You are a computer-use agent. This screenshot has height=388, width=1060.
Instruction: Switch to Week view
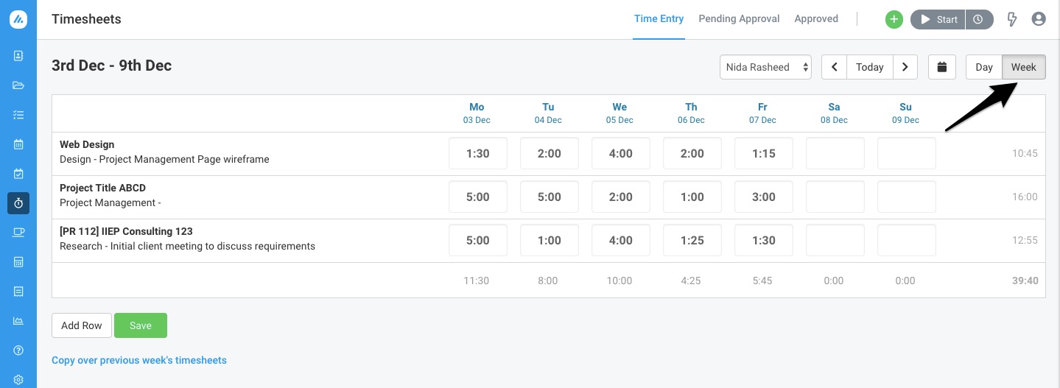coord(1024,67)
